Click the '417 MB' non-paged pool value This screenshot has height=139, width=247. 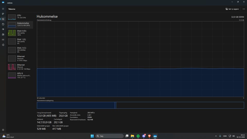pos(57,129)
